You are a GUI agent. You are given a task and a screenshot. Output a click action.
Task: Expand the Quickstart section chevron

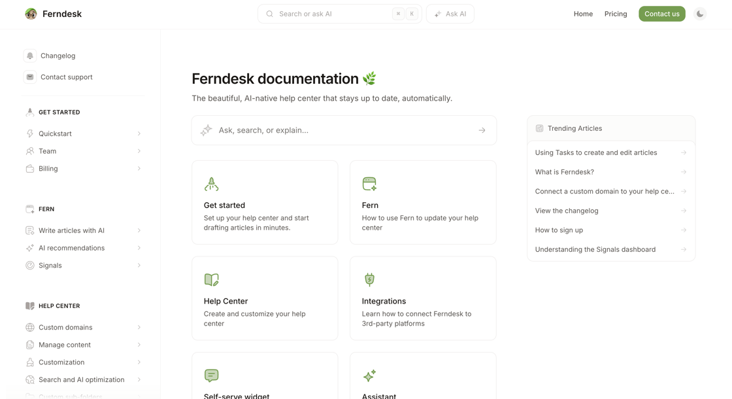(139, 133)
